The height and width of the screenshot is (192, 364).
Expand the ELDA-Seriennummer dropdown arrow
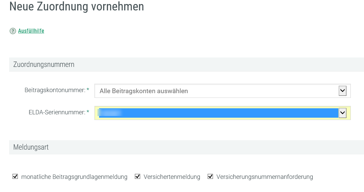(x=342, y=113)
